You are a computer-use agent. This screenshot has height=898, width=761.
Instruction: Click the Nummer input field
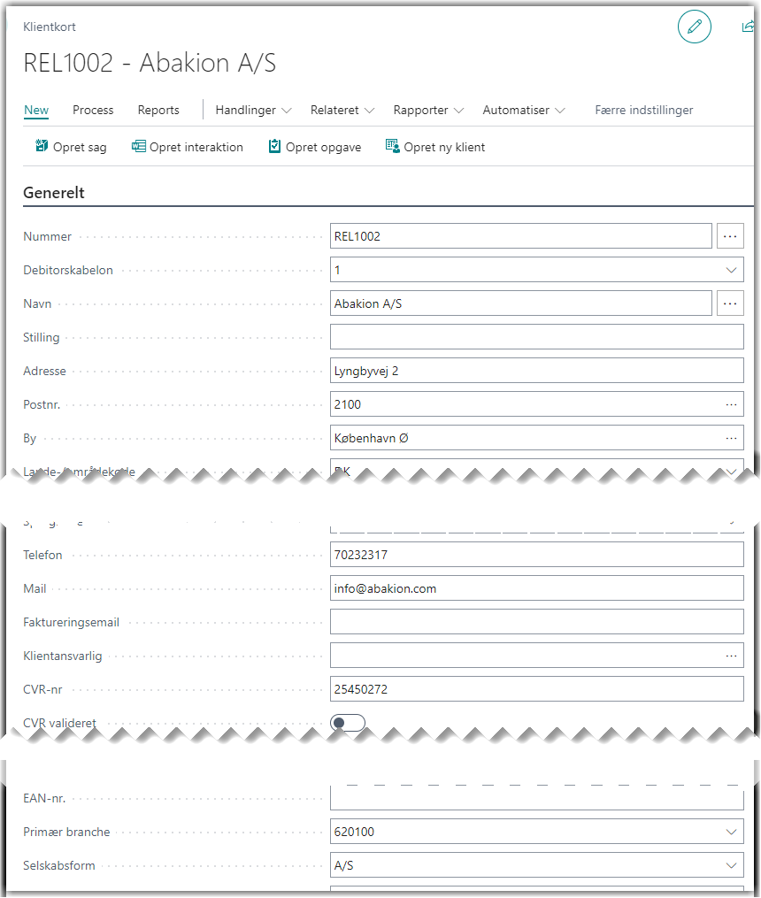coord(520,236)
